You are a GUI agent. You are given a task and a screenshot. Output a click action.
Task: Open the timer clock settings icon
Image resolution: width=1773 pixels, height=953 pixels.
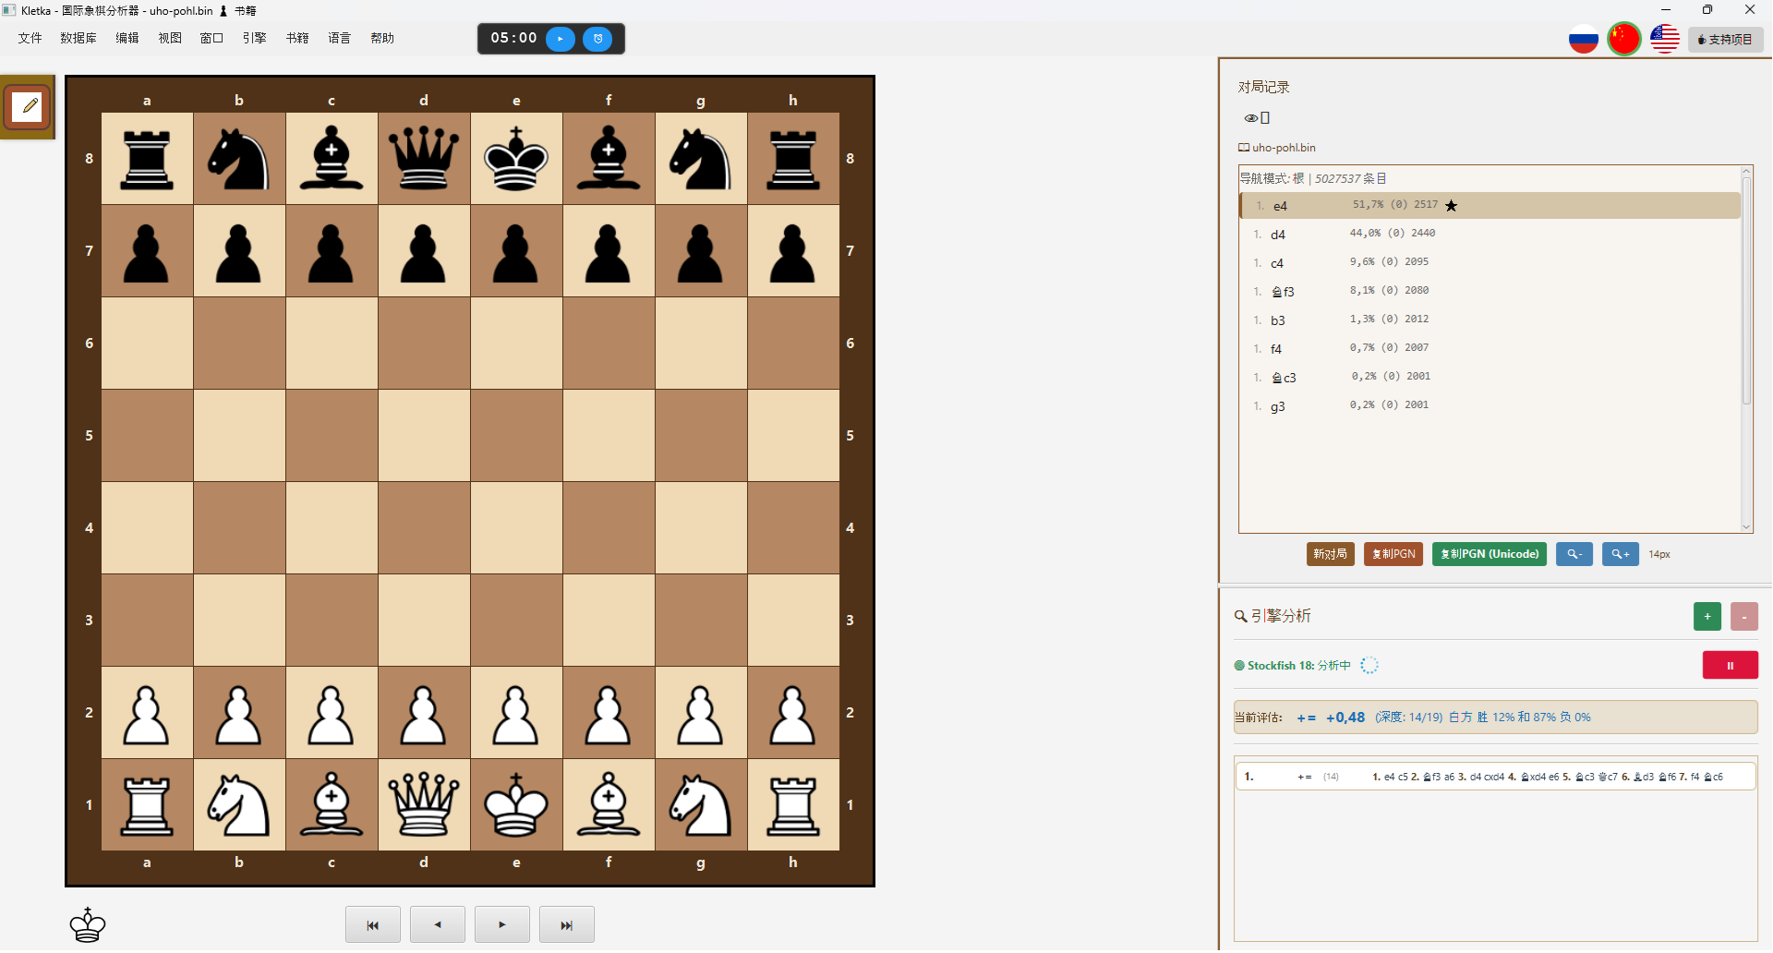pyautogui.click(x=597, y=39)
